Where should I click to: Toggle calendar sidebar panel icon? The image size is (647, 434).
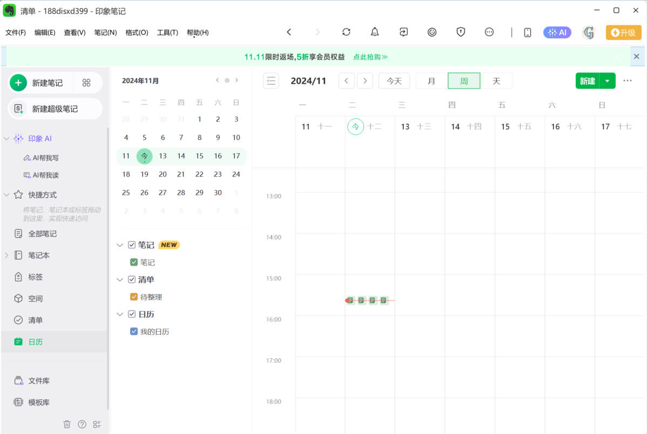coord(271,81)
